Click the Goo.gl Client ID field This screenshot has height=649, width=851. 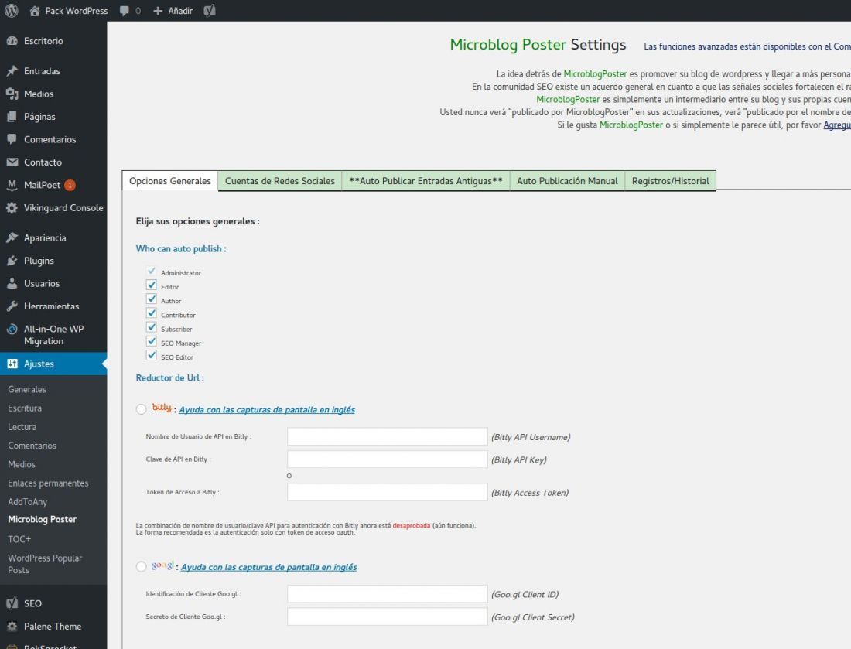(x=388, y=593)
